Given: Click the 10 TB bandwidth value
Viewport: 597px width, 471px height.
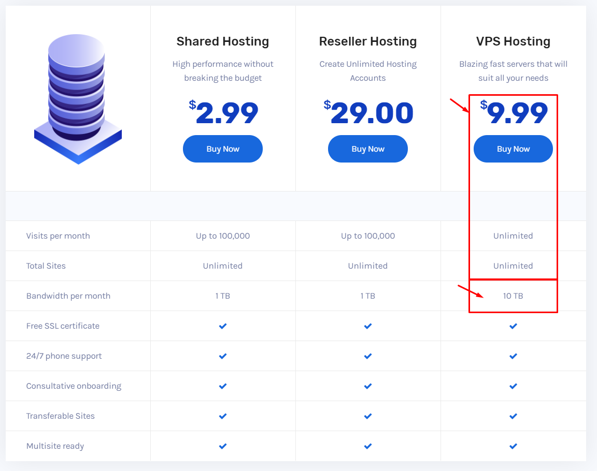Looking at the screenshot, I should point(513,296).
